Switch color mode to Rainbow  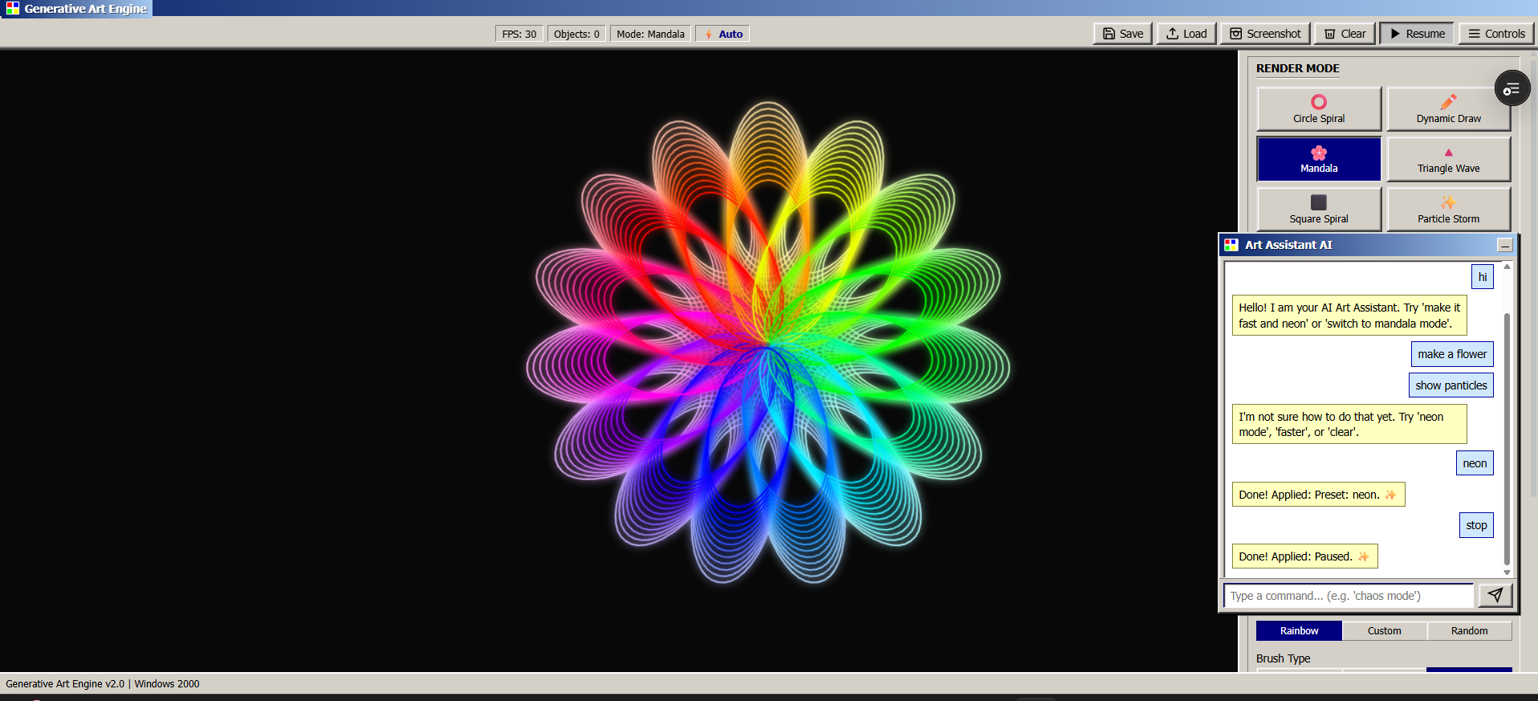tap(1299, 631)
